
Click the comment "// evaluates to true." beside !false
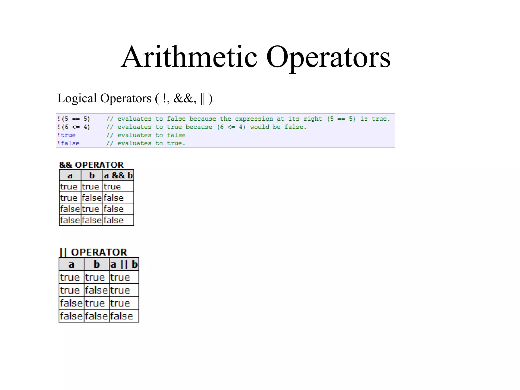click(146, 143)
